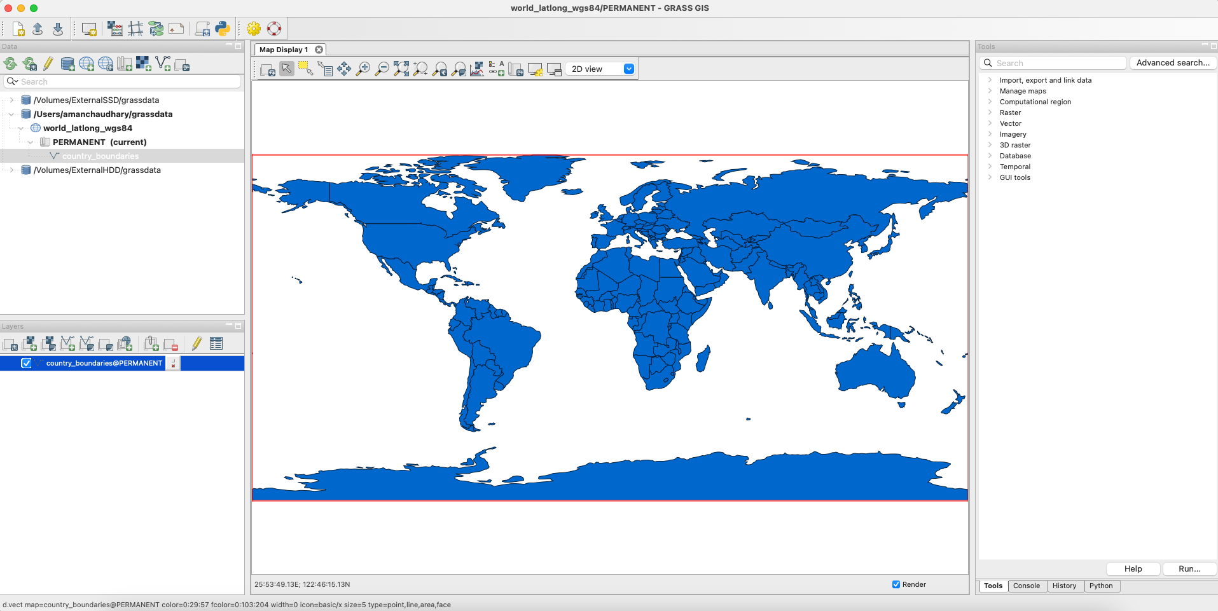1218x611 pixels.
Task: Open the Python editor icon
Action: point(222,29)
